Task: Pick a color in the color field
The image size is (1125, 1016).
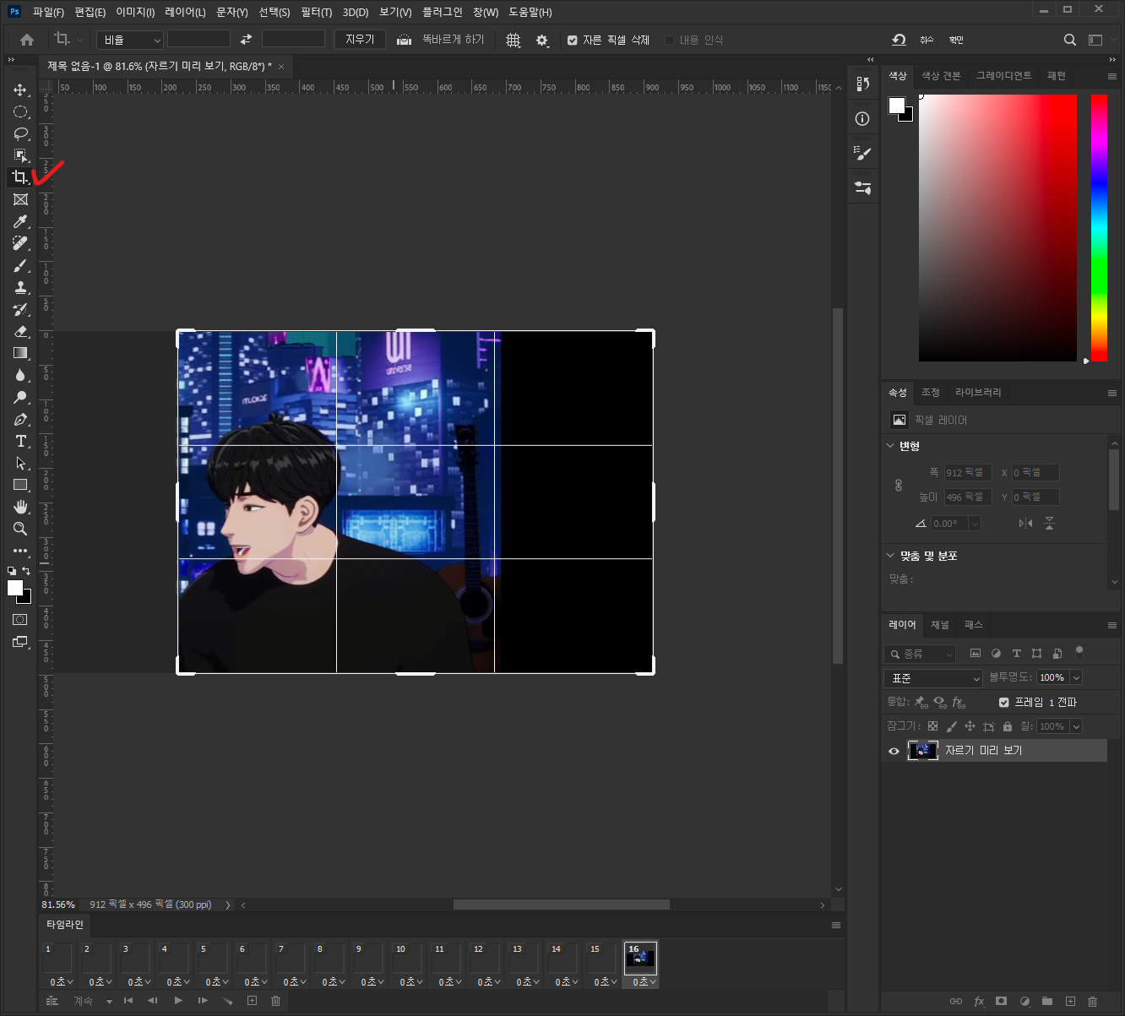Action: [997, 228]
